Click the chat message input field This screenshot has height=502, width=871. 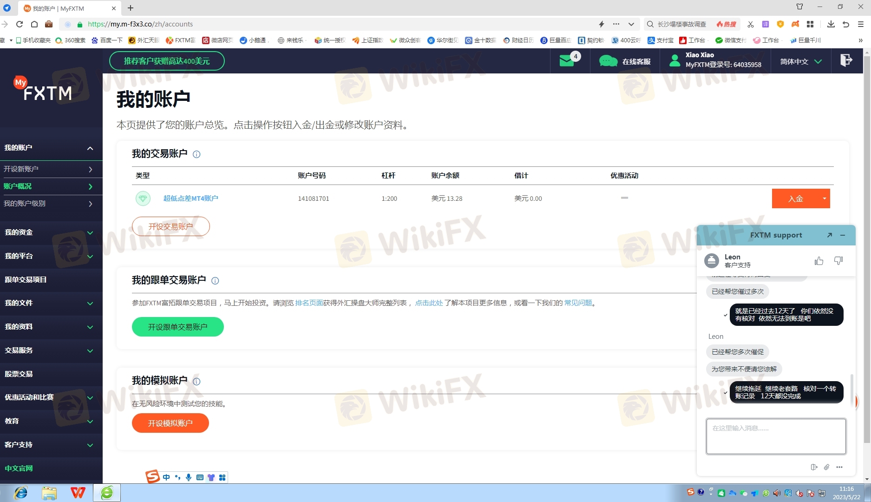pos(776,436)
